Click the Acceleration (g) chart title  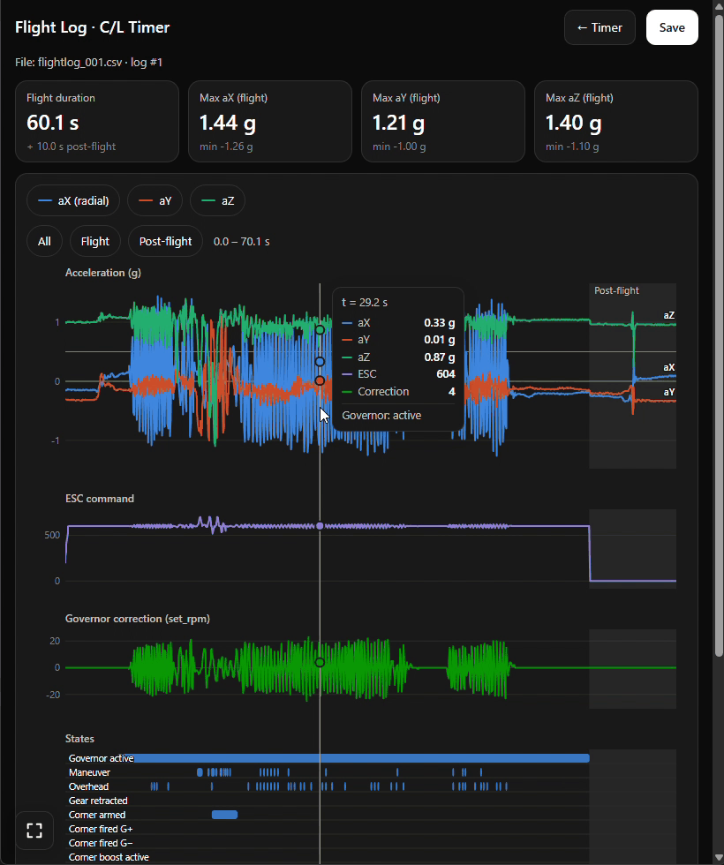[x=103, y=273]
